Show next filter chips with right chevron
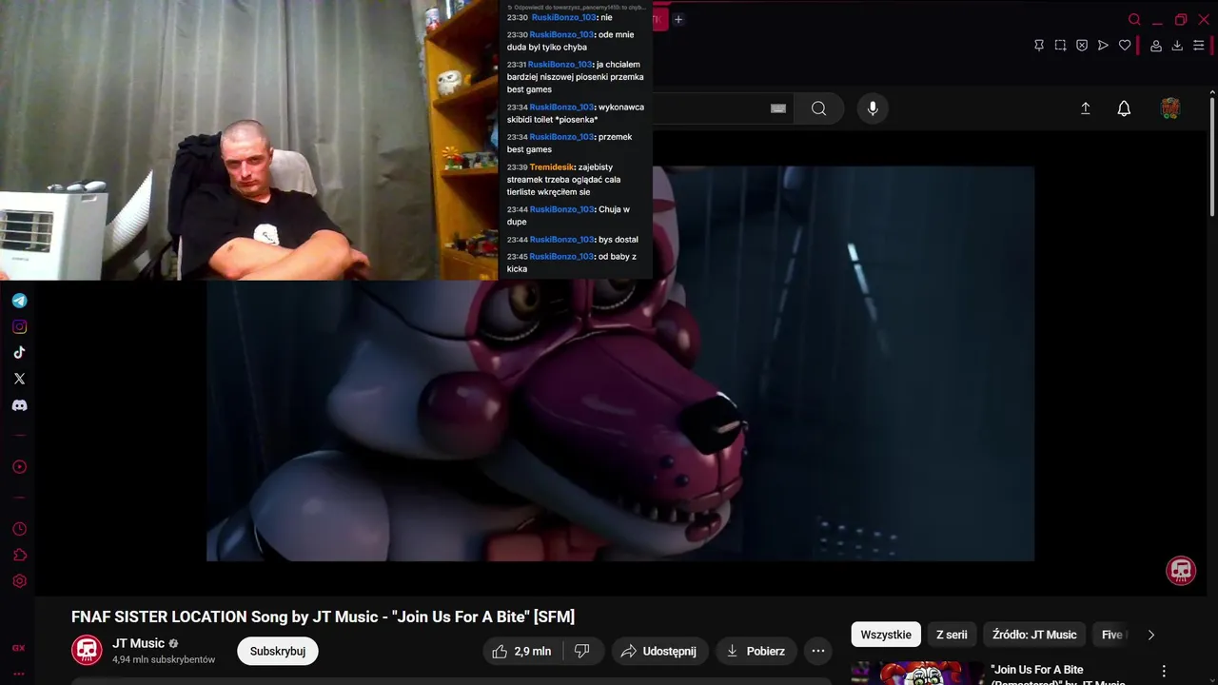The height and width of the screenshot is (685, 1218). 1150,635
